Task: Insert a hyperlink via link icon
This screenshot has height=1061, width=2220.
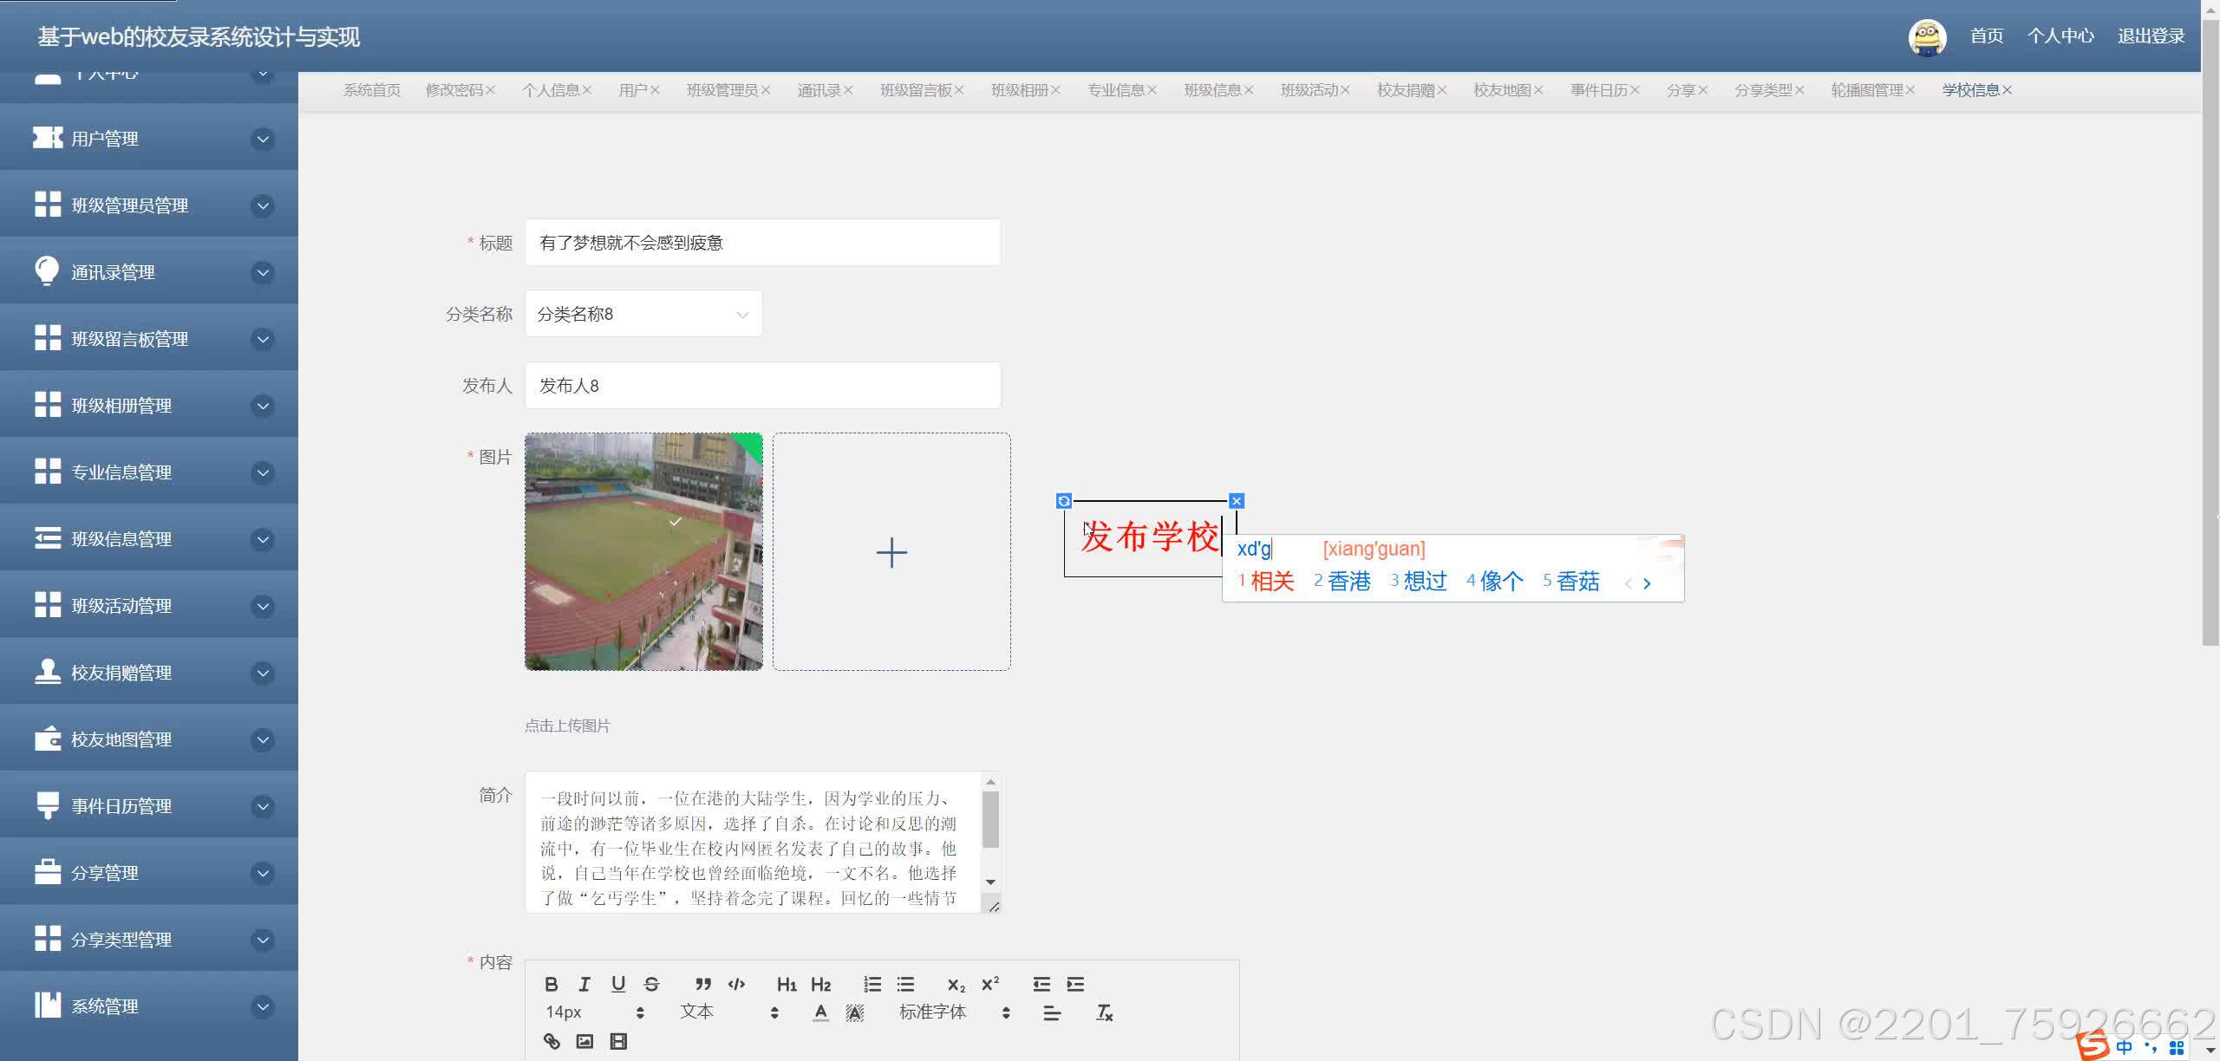Action: [552, 1041]
